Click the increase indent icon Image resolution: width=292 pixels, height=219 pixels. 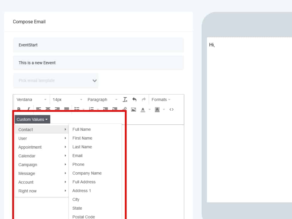(x=115, y=109)
